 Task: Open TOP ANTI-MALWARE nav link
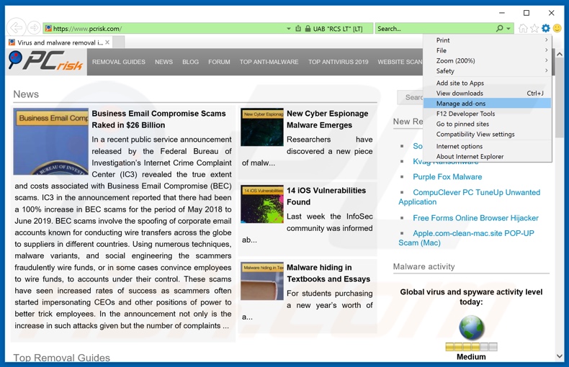tap(269, 62)
